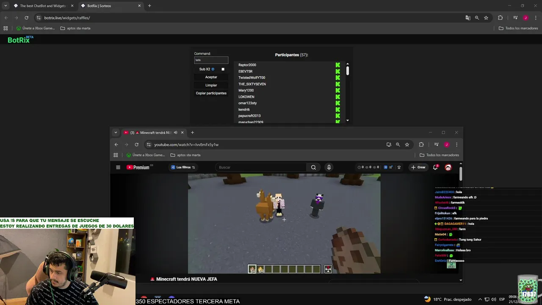
Task: Click the YouTube Buscar search box
Action: pyautogui.click(x=260, y=167)
